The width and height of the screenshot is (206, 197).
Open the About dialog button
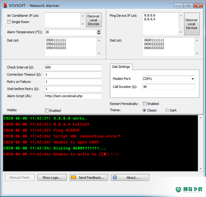[130, 177]
